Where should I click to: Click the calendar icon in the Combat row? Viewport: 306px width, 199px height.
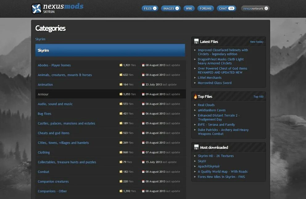143,172
